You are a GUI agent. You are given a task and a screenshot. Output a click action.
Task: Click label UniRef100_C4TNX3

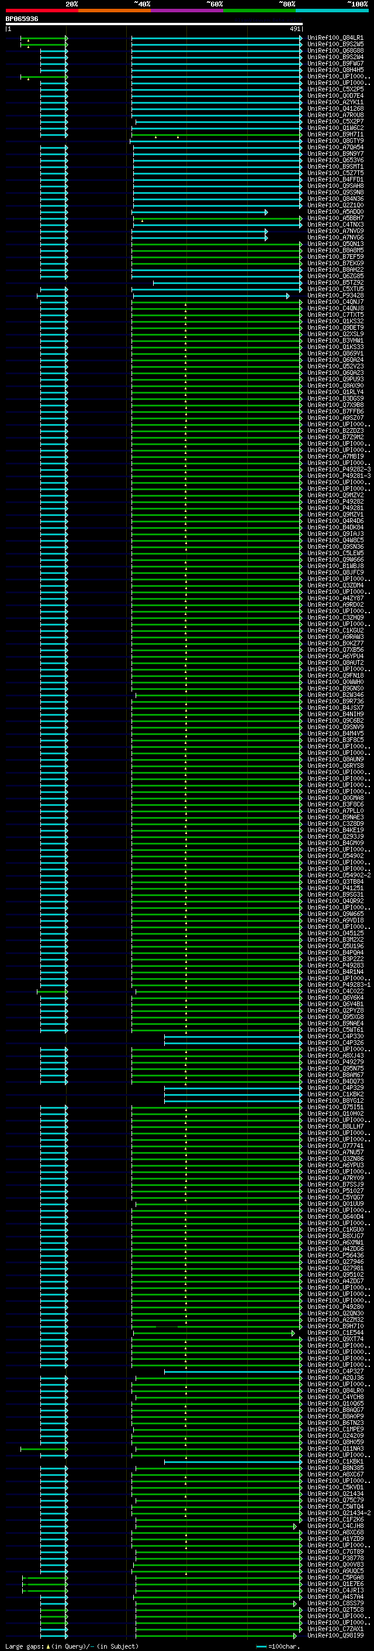[x=335, y=225]
